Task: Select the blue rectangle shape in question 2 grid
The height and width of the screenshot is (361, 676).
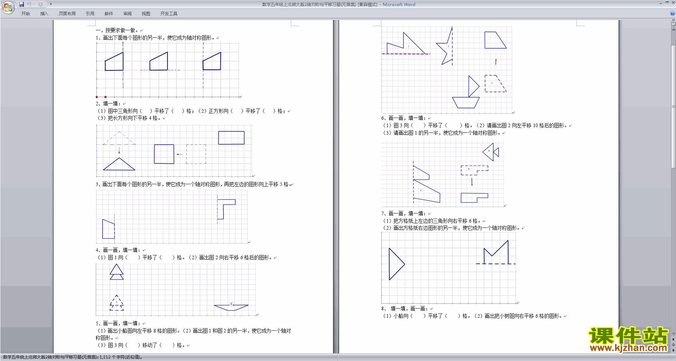Action: pyautogui.click(x=231, y=138)
